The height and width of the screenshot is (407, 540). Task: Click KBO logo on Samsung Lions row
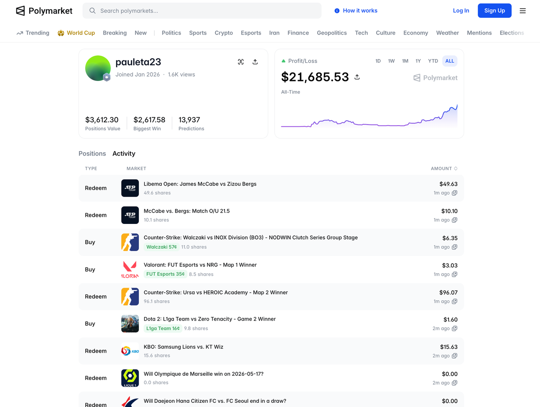[x=130, y=351]
